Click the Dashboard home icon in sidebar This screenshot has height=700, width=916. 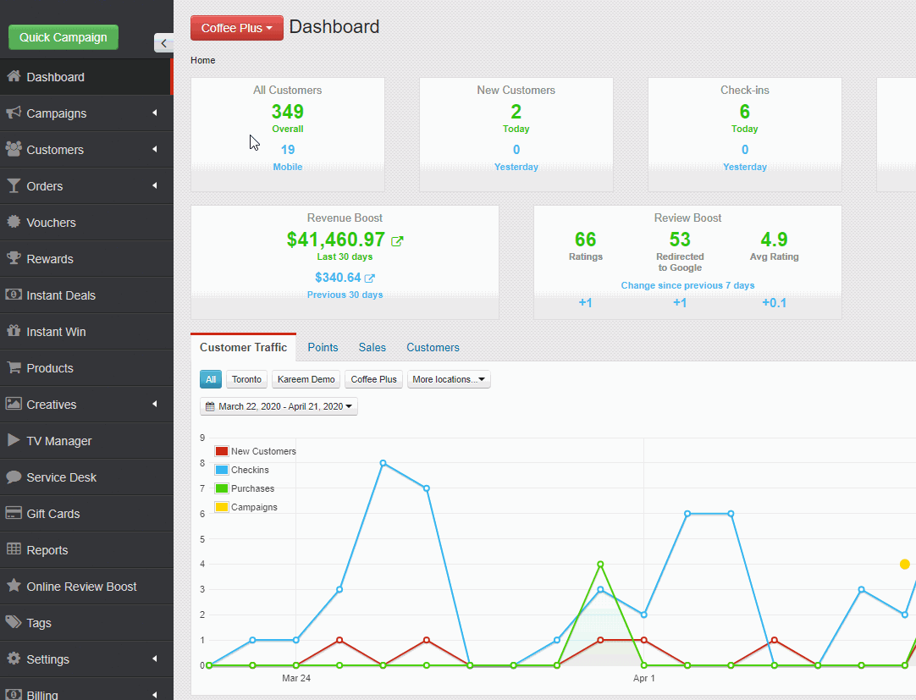tap(14, 76)
